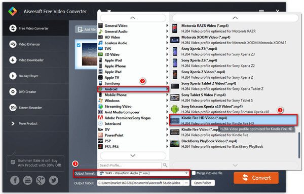Select the PSP category
This screenshot has height=194, width=304.
tap(133, 141)
